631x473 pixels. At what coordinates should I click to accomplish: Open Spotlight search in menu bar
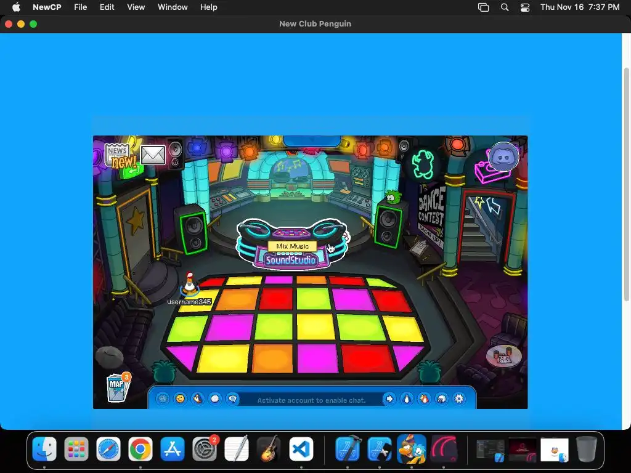pos(505,7)
